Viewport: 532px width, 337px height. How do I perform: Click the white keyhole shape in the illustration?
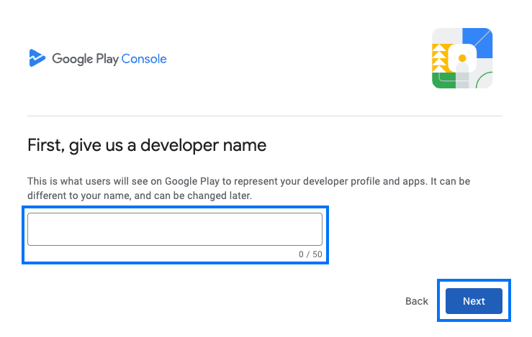coord(462,70)
